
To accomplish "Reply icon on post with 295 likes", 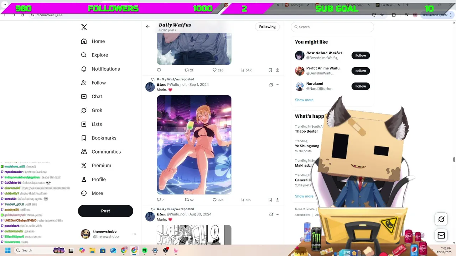I will point(159,70).
